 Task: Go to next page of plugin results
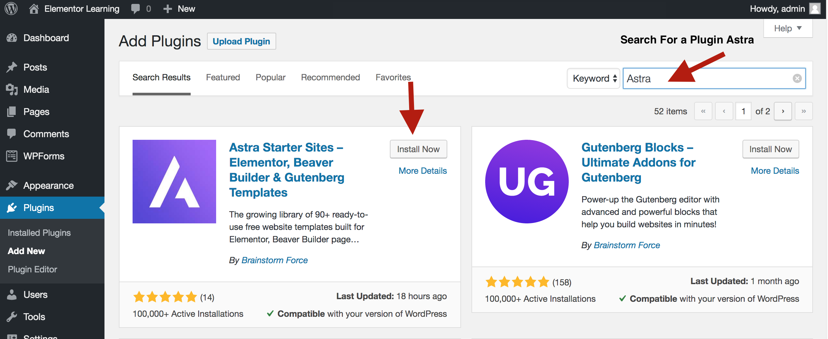(783, 111)
